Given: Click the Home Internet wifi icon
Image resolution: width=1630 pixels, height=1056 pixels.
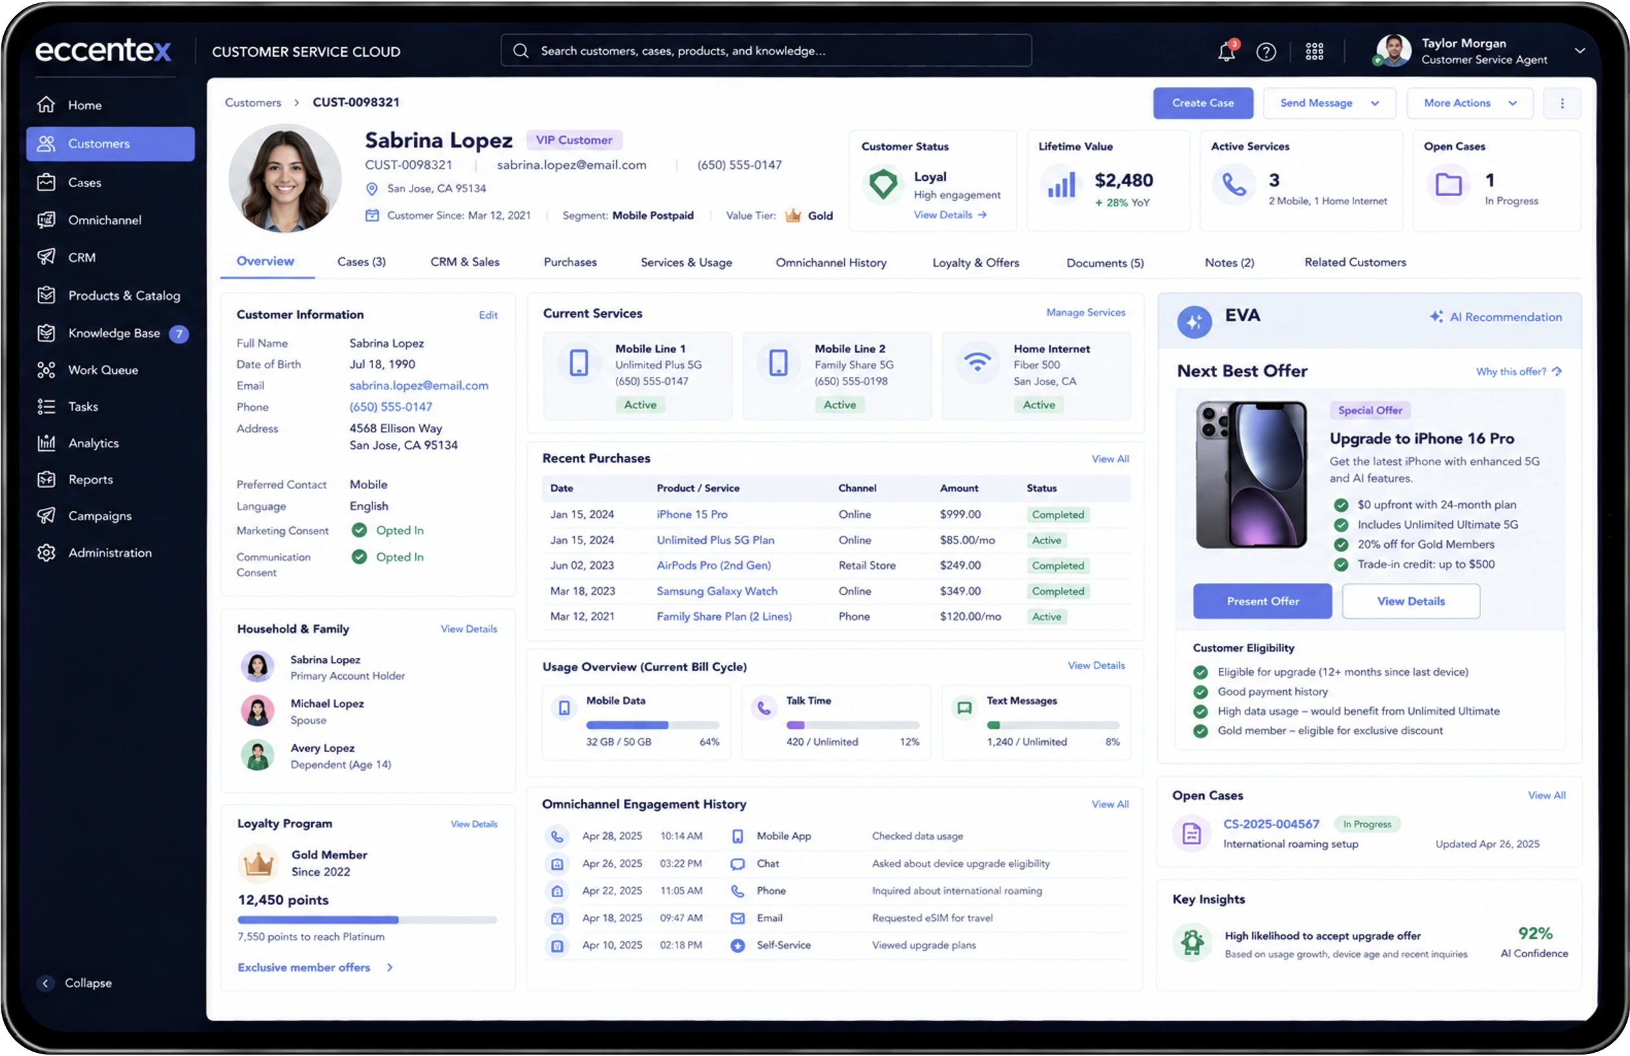Looking at the screenshot, I should (977, 360).
